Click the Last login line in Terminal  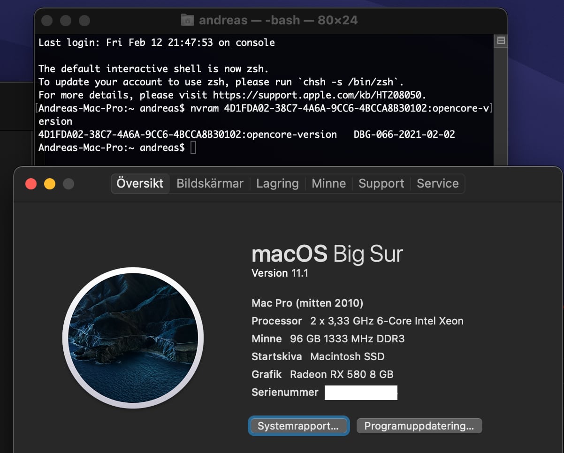(x=157, y=43)
